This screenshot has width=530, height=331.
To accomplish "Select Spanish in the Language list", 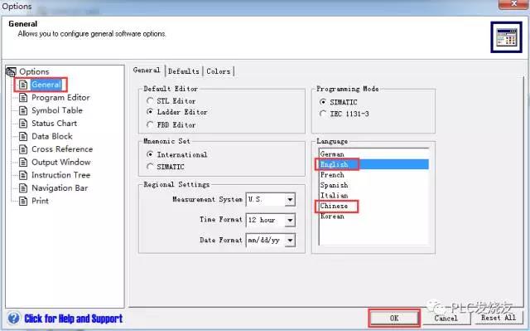I will pyautogui.click(x=373, y=185).
